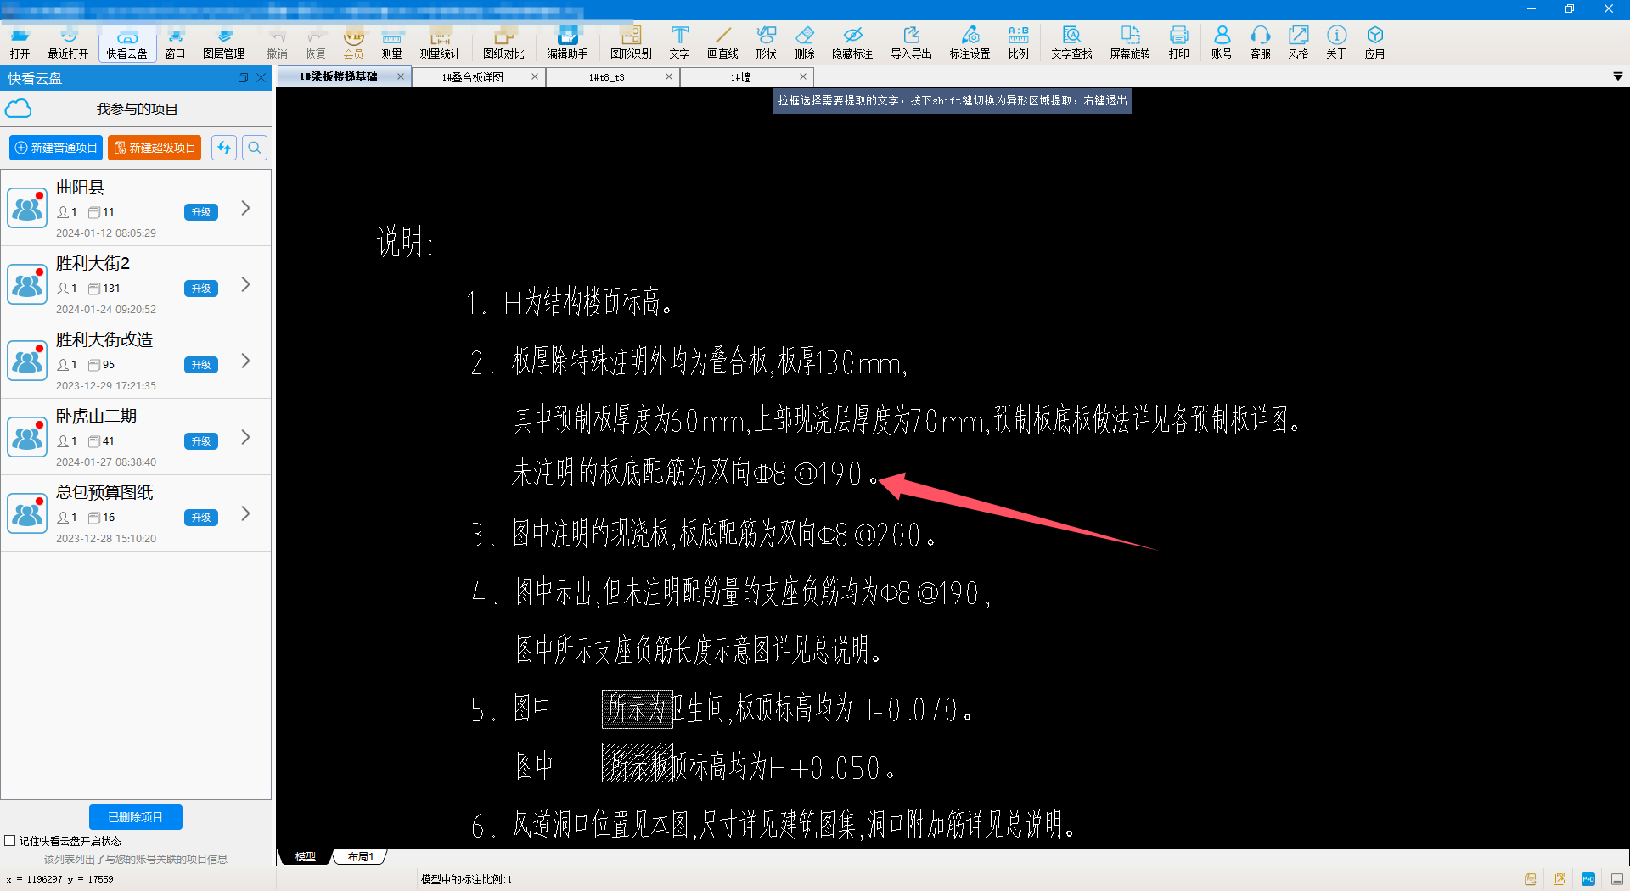Open the 卧虎山二期 project entry
Viewport: 1630px width, 891px height.
[136, 437]
